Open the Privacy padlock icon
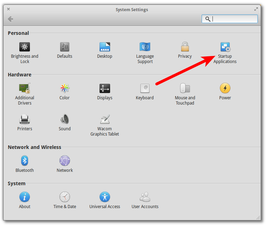This screenshot has height=225, width=267. click(185, 47)
